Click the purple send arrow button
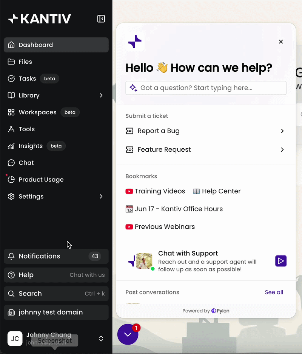 coord(281,261)
